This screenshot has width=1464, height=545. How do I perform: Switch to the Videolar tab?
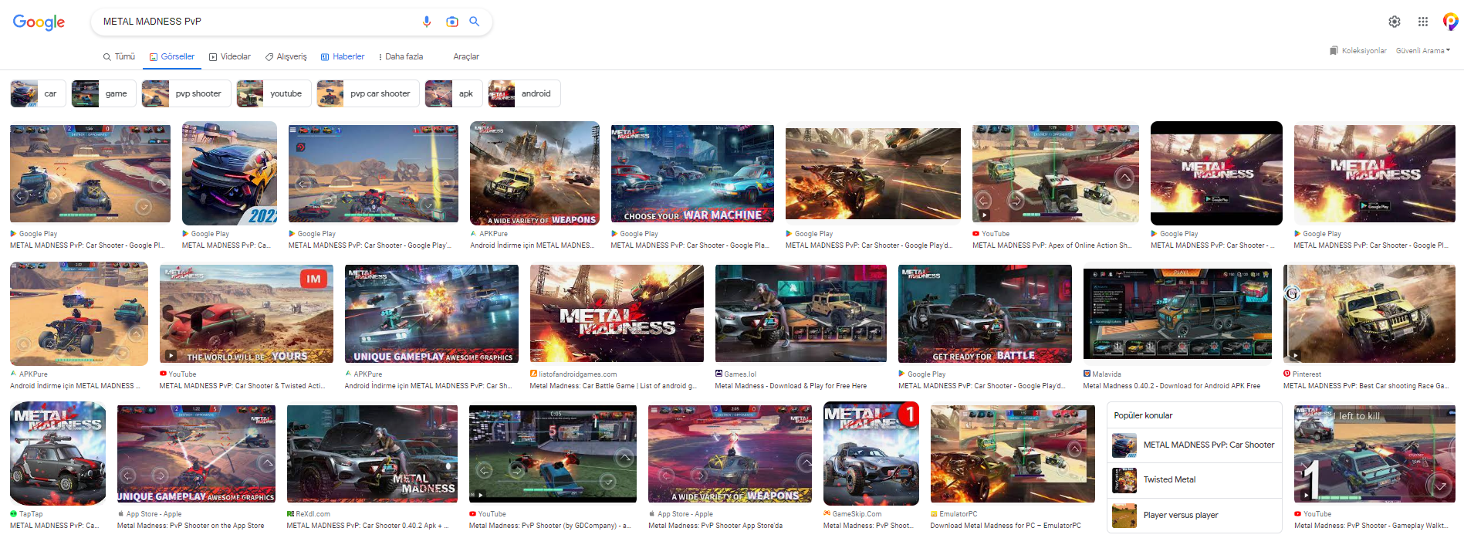[230, 56]
